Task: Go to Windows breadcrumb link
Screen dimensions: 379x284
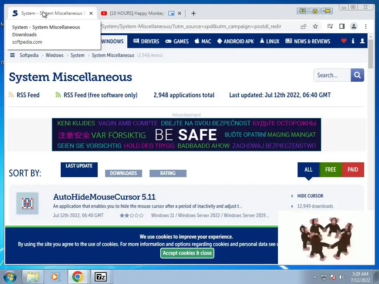Action: coord(54,55)
